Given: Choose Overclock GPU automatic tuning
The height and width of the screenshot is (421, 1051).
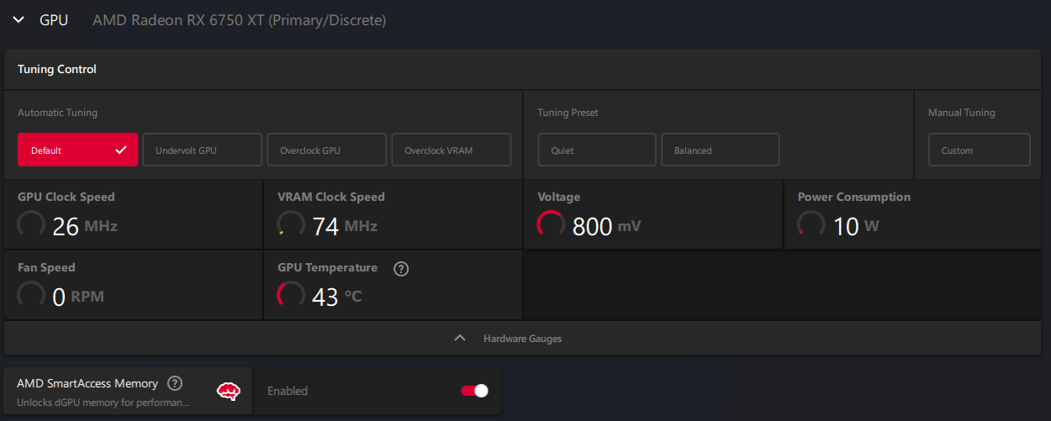Looking at the screenshot, I should point(327,150).
